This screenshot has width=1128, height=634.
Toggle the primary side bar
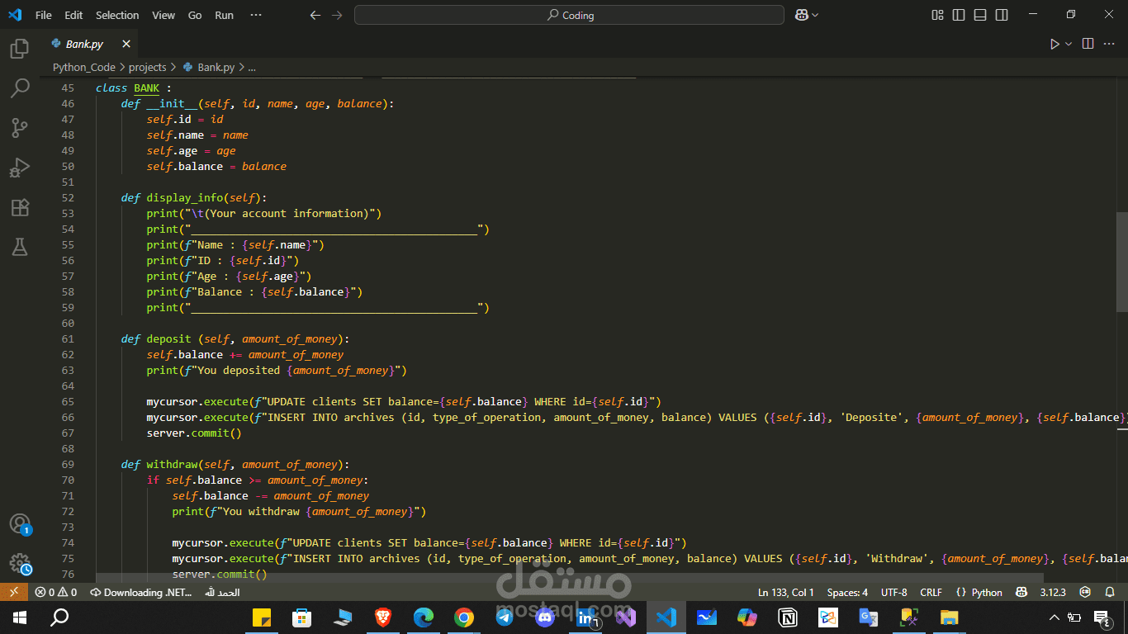pyautogui.click(x=959, y=15)
